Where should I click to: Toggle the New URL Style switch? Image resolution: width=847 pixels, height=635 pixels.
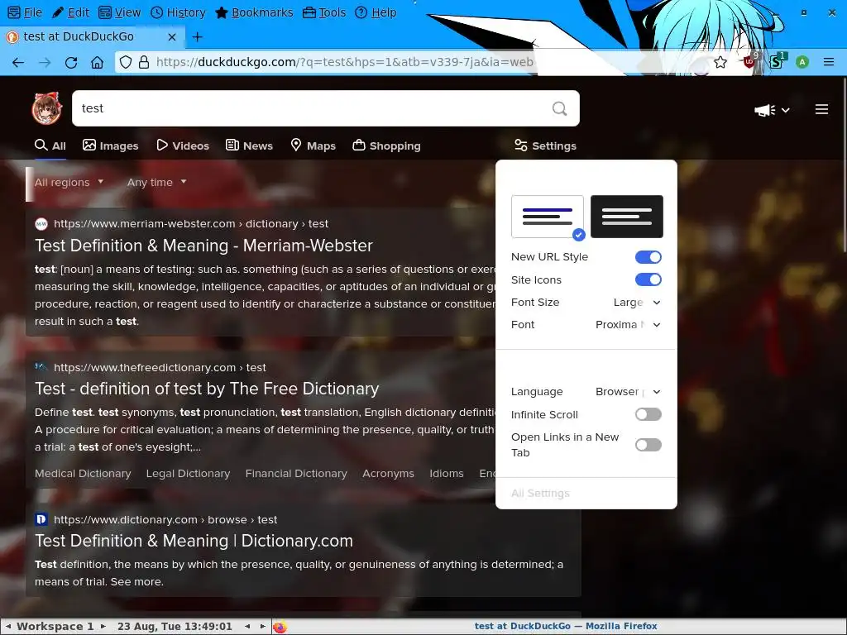[648, 257]
